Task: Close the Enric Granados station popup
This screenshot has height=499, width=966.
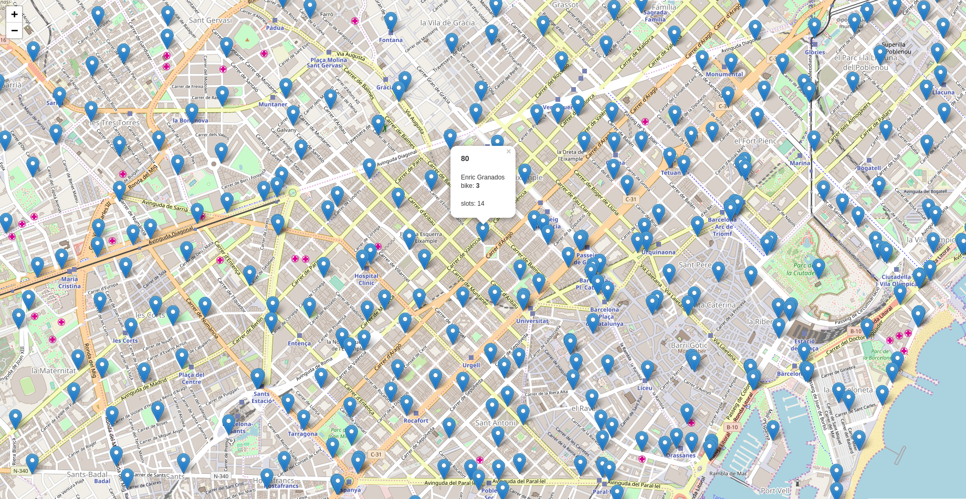Action: click(x=508, y=151)
